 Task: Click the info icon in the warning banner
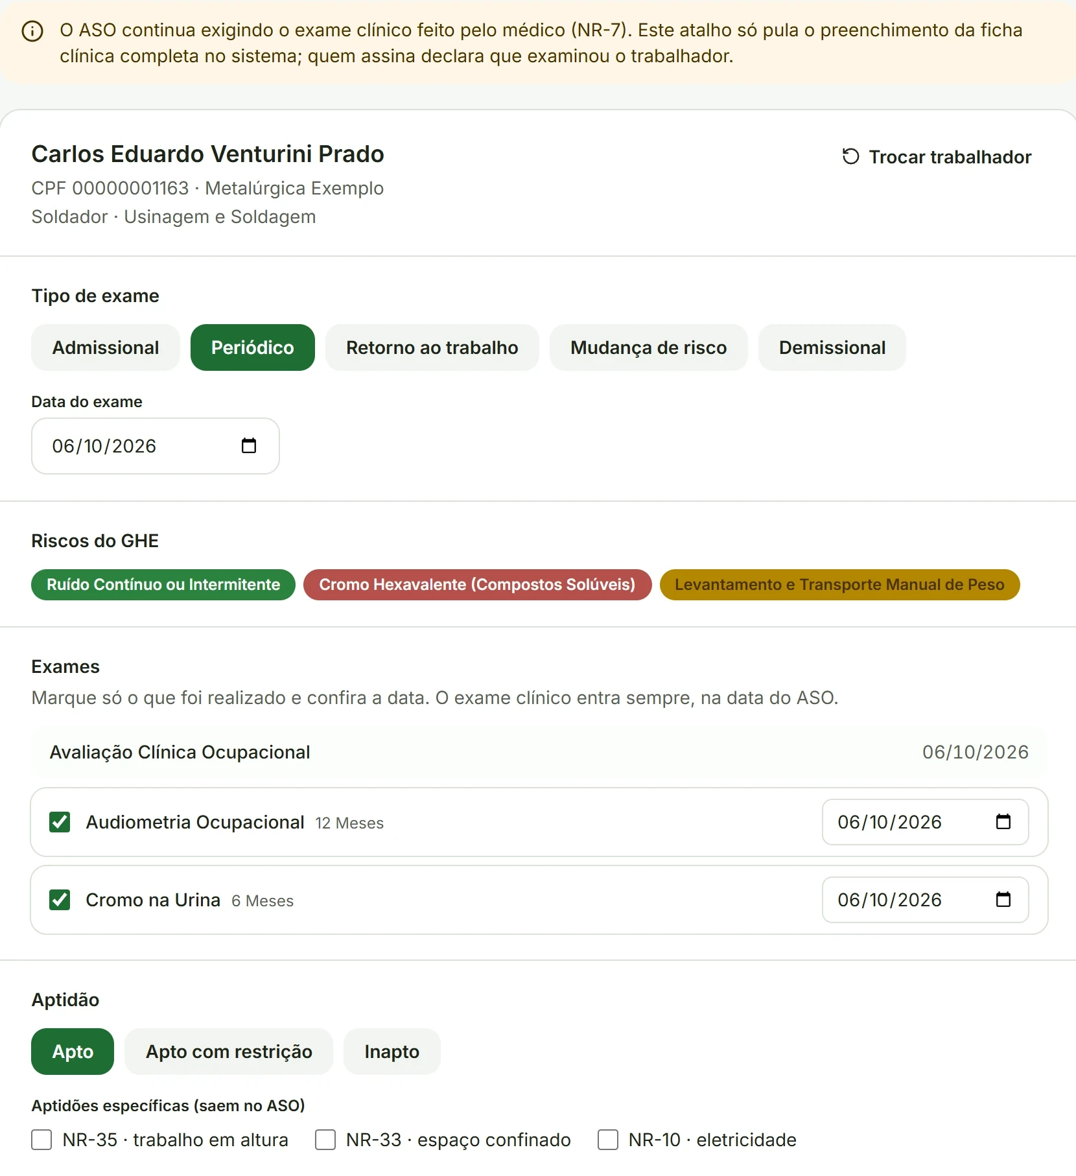pos(32,31)
